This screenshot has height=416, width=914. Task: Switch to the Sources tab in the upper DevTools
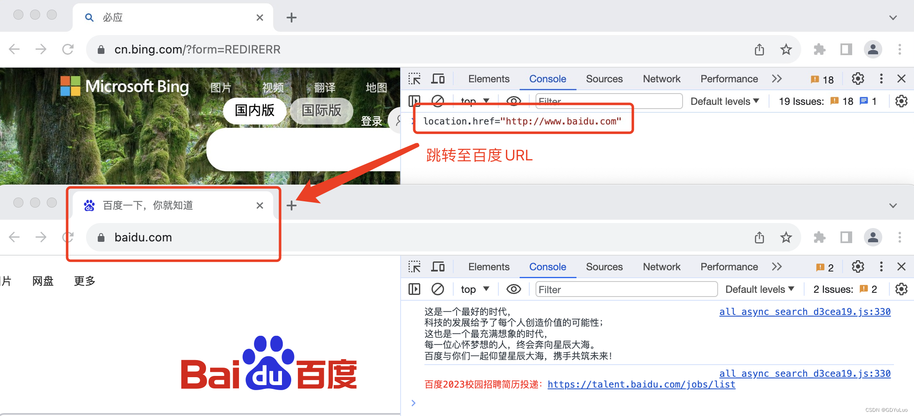pos(604,79)
